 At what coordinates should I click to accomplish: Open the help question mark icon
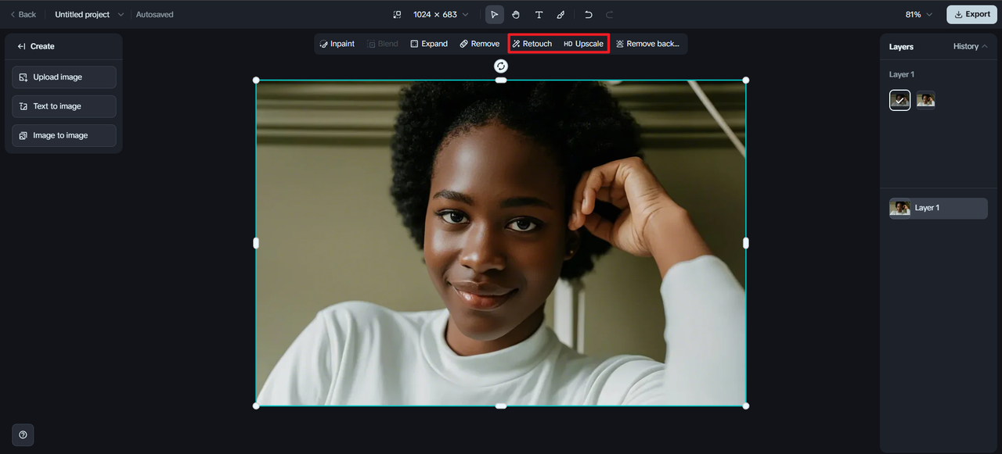coord(23,434)
